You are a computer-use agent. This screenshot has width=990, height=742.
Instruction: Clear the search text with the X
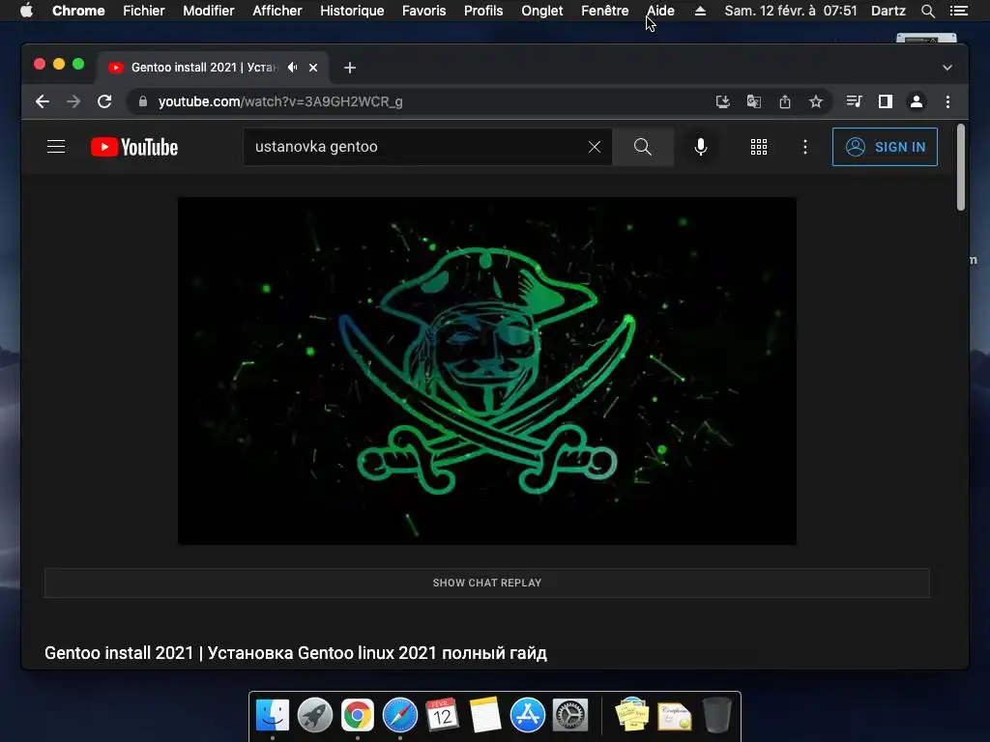(595, 147)
